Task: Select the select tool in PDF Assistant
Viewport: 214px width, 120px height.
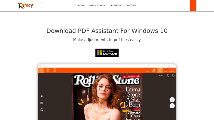Action: click(148, 70)
